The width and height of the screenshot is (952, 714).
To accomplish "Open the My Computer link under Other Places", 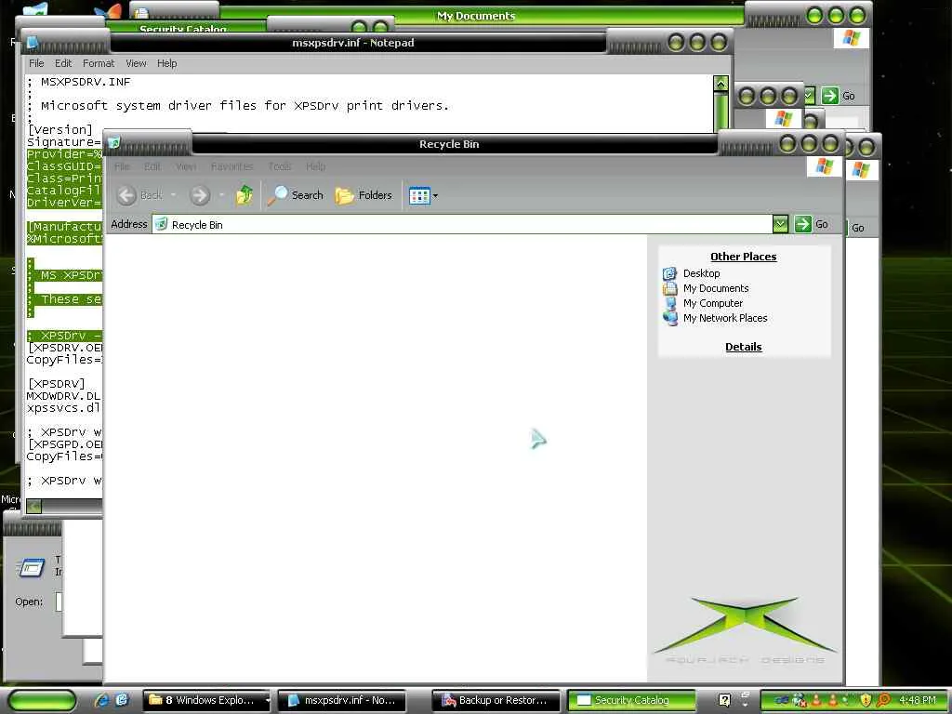I will pyautogui.click(x=713, y=303).
